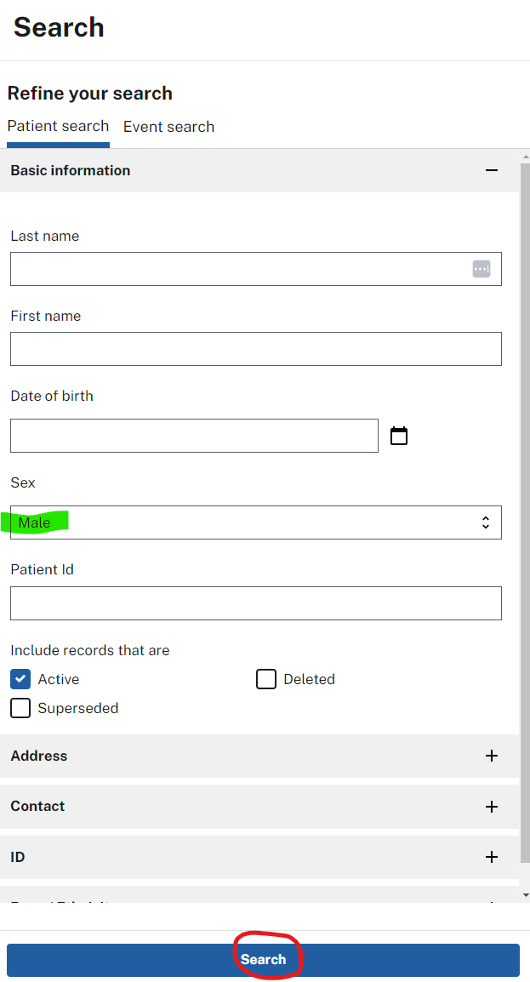Click the minus icon to collapse Basic information
The width and height of the screenshot is (530, 982).
492,170
